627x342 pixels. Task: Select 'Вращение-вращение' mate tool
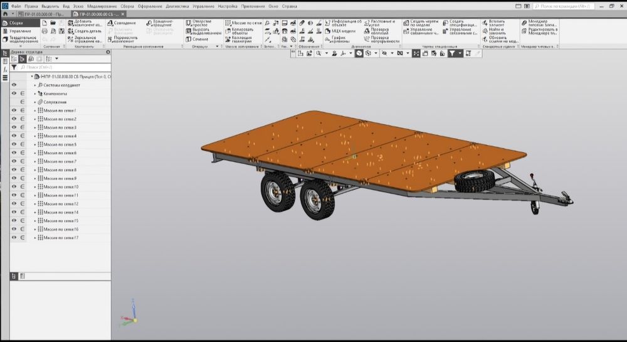pyautogui.click(x=159, y=23)
